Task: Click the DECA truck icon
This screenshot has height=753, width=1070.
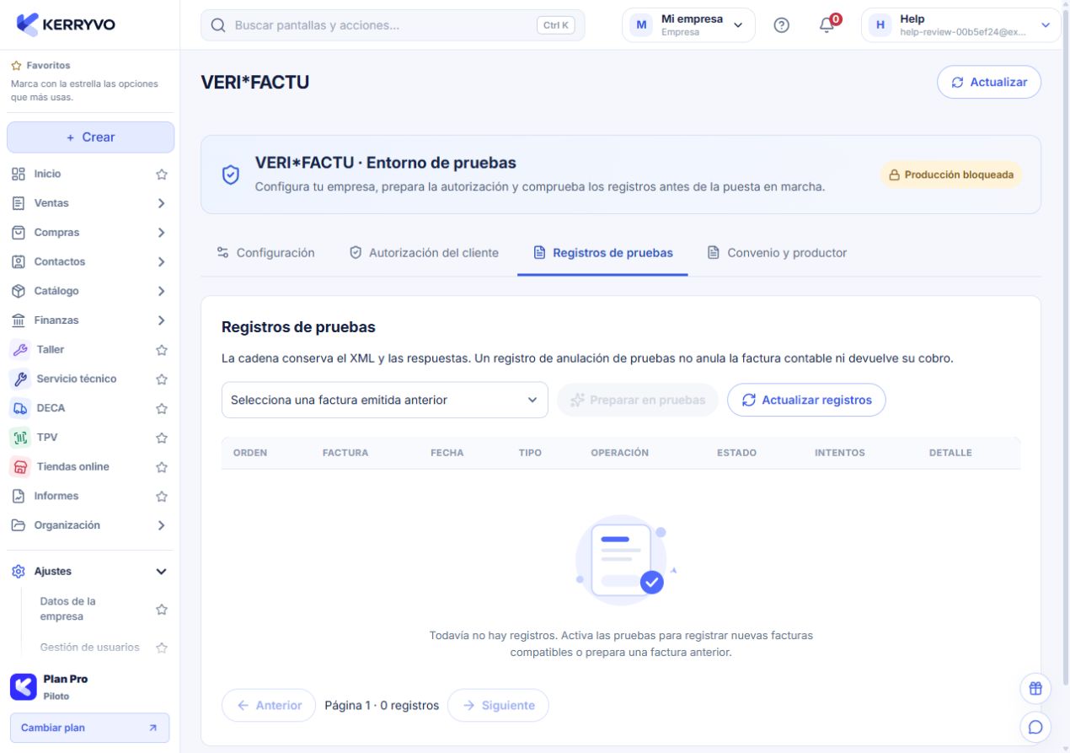Action: pyautogui.click(x=19, y=408)
